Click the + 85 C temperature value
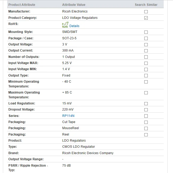This screenshot has width=173, height=173. pyautogui.click(x=67, y=92)
